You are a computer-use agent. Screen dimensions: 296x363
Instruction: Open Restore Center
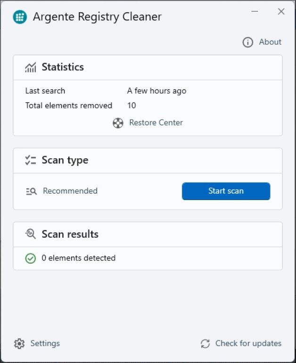pyautogui.click(x=156, y=122)
